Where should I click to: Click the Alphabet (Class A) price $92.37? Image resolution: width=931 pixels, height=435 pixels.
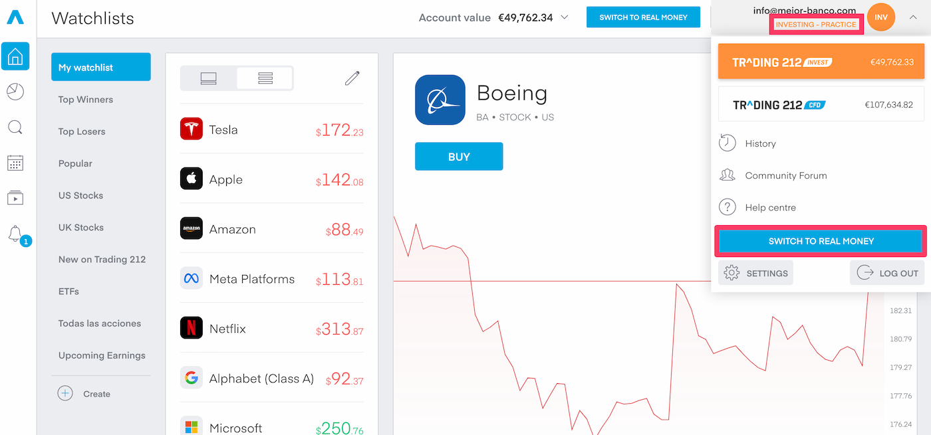pyautogui.click(x=344, y=379)
